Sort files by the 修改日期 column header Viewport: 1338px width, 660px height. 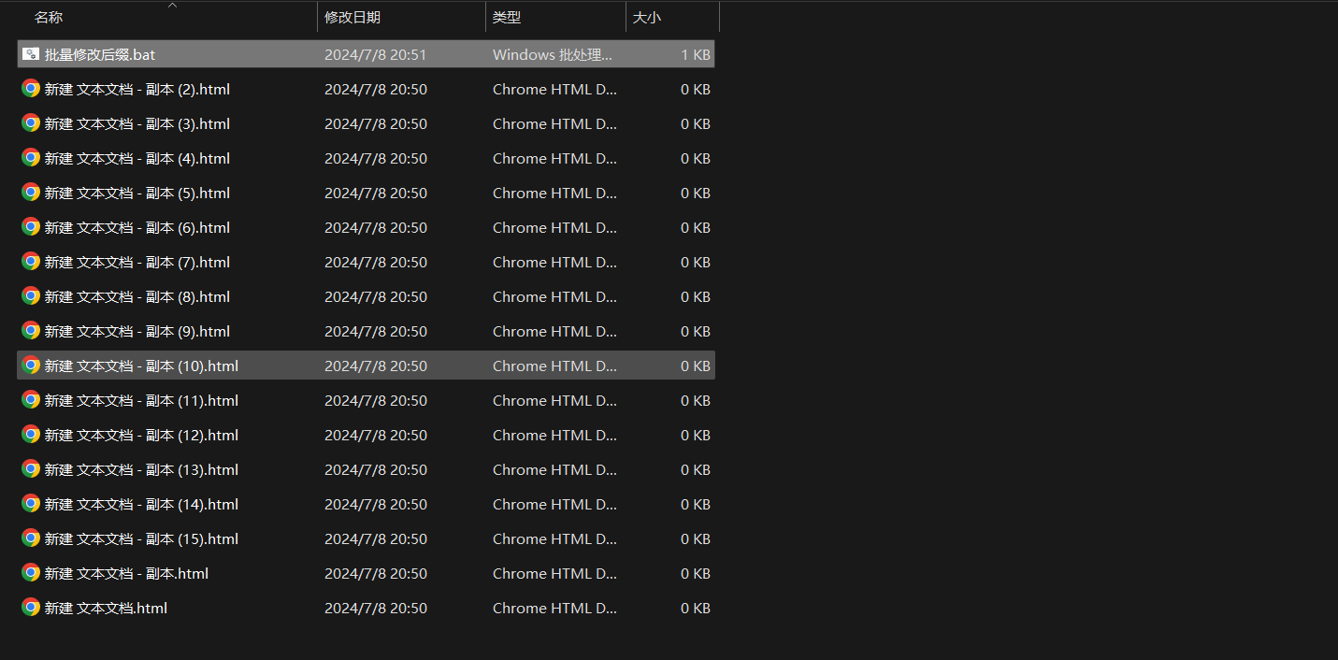[352, 17]
